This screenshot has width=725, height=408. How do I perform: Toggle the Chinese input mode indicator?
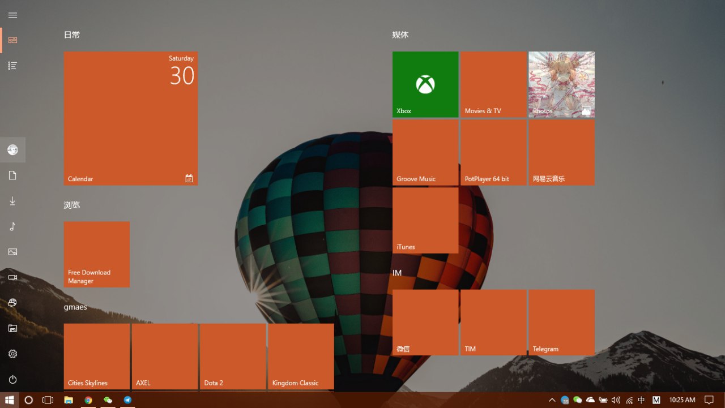641,400
